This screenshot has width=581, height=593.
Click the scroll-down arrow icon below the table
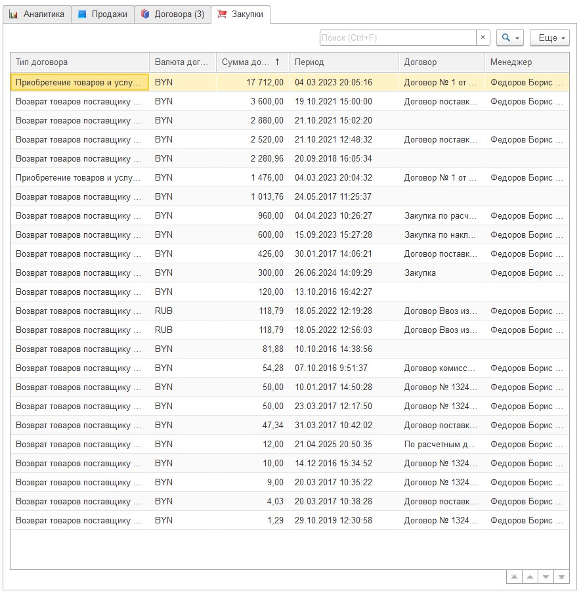pos(546,577)
